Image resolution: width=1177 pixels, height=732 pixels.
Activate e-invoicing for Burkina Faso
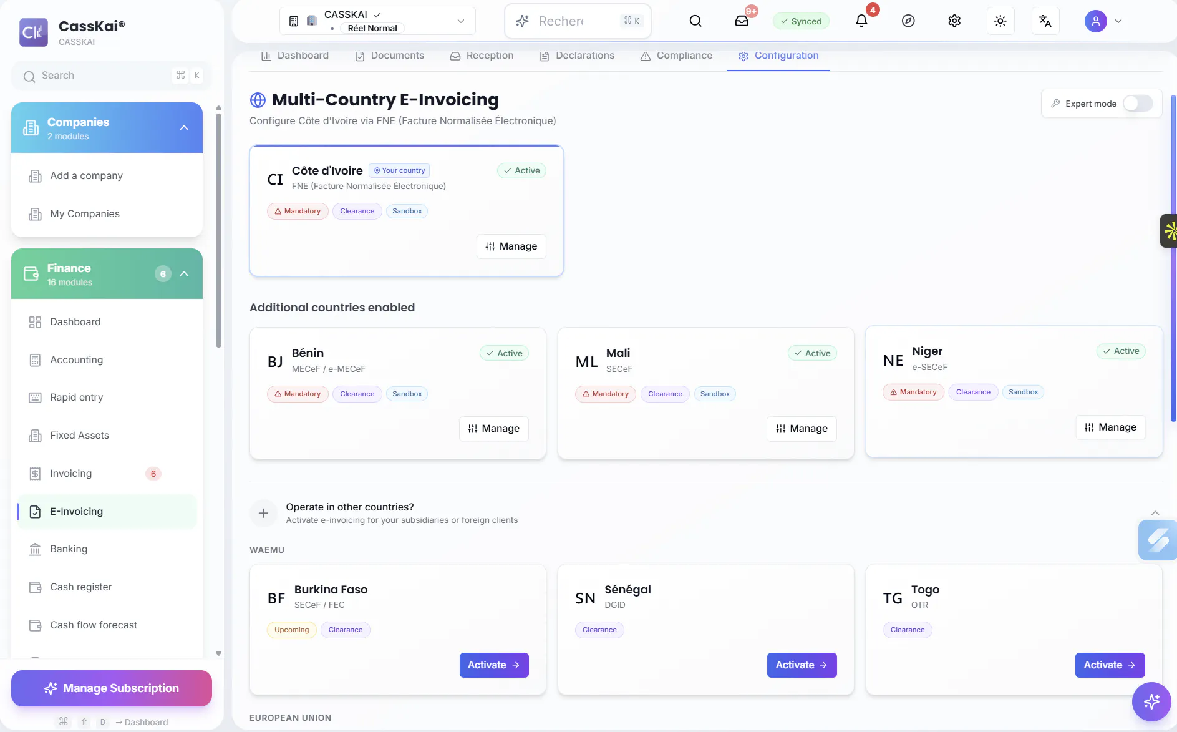click(x=494, y=665)
